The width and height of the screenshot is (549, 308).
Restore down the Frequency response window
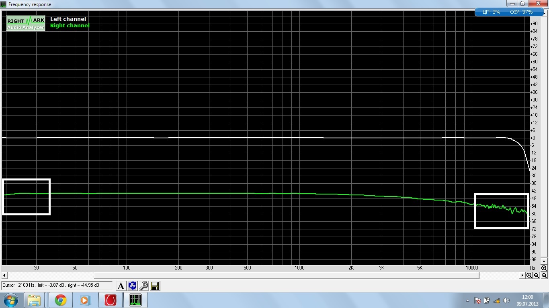(523, 3)
